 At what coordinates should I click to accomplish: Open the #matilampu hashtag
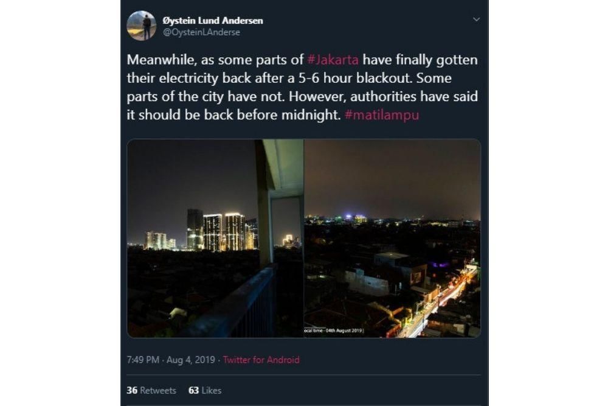coord(381,116)
